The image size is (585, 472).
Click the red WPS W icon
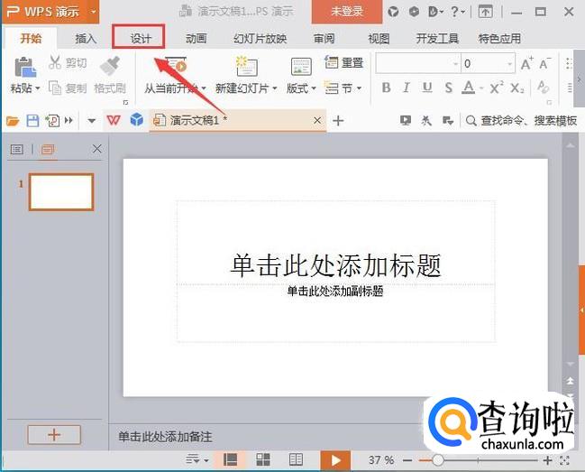pyautogui.click(x=114, y=120)
